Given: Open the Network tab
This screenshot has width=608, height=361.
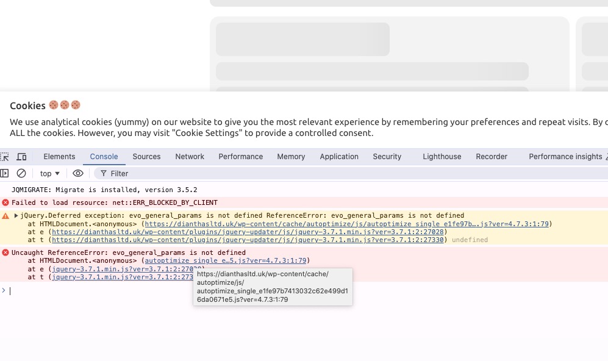Looking at the screenshot, I should tap(190, 157).
